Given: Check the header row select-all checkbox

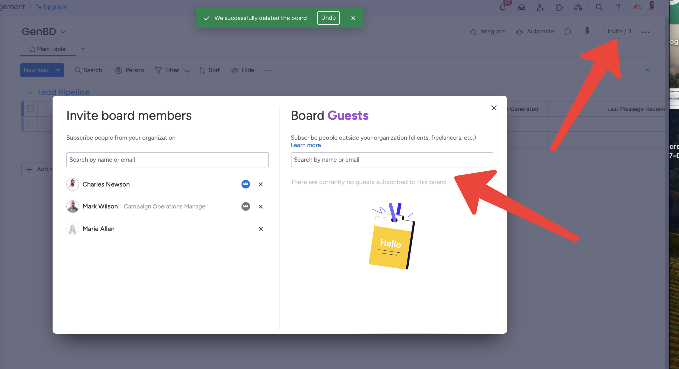Looking at the screenshot, I should [31, 109].
